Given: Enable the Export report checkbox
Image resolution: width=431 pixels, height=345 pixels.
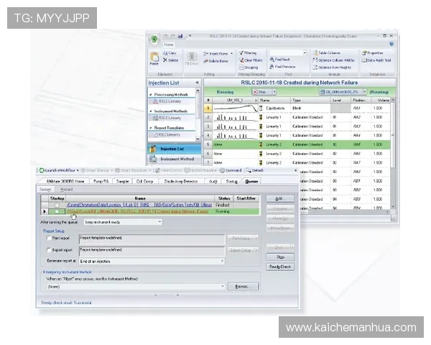Looking at the screenshot, I should coord(47,250).
